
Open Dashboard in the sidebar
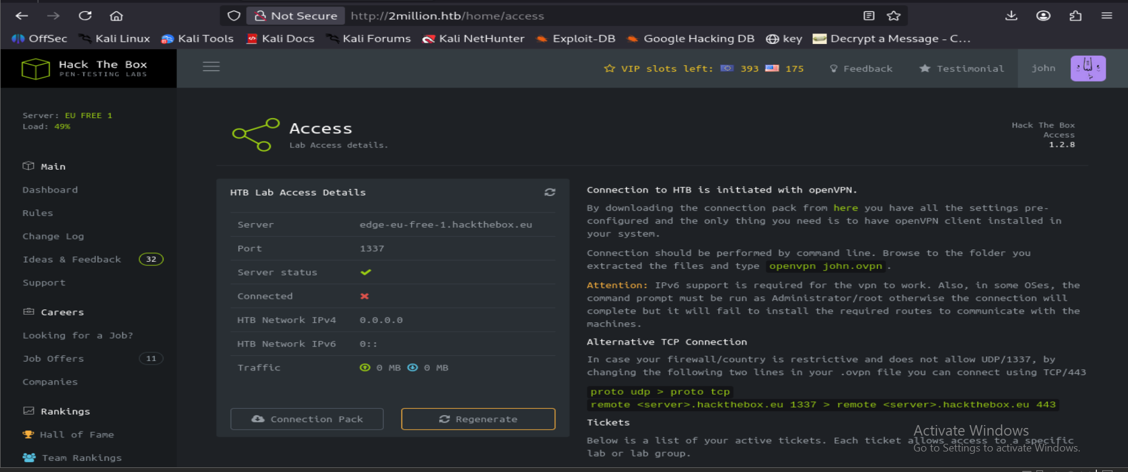tap(50, 190)
